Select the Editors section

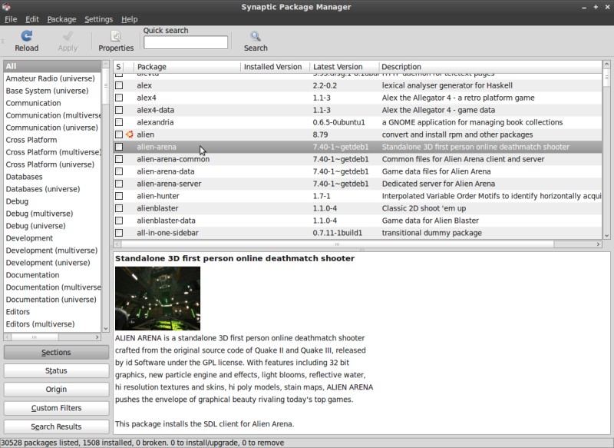pos(52,311)
